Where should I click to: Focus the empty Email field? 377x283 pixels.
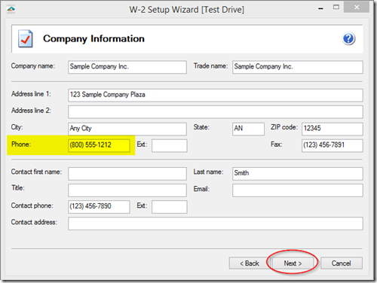(298, 190)
